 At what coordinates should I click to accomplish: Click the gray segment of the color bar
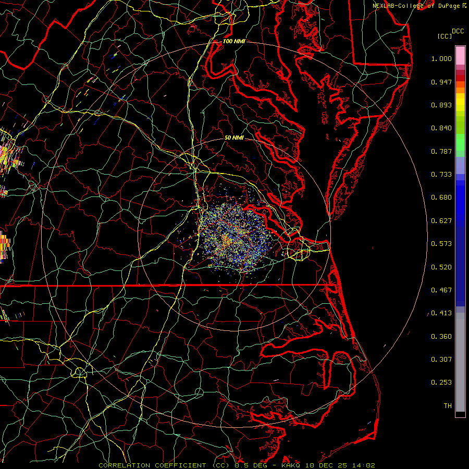click(460, 362)
